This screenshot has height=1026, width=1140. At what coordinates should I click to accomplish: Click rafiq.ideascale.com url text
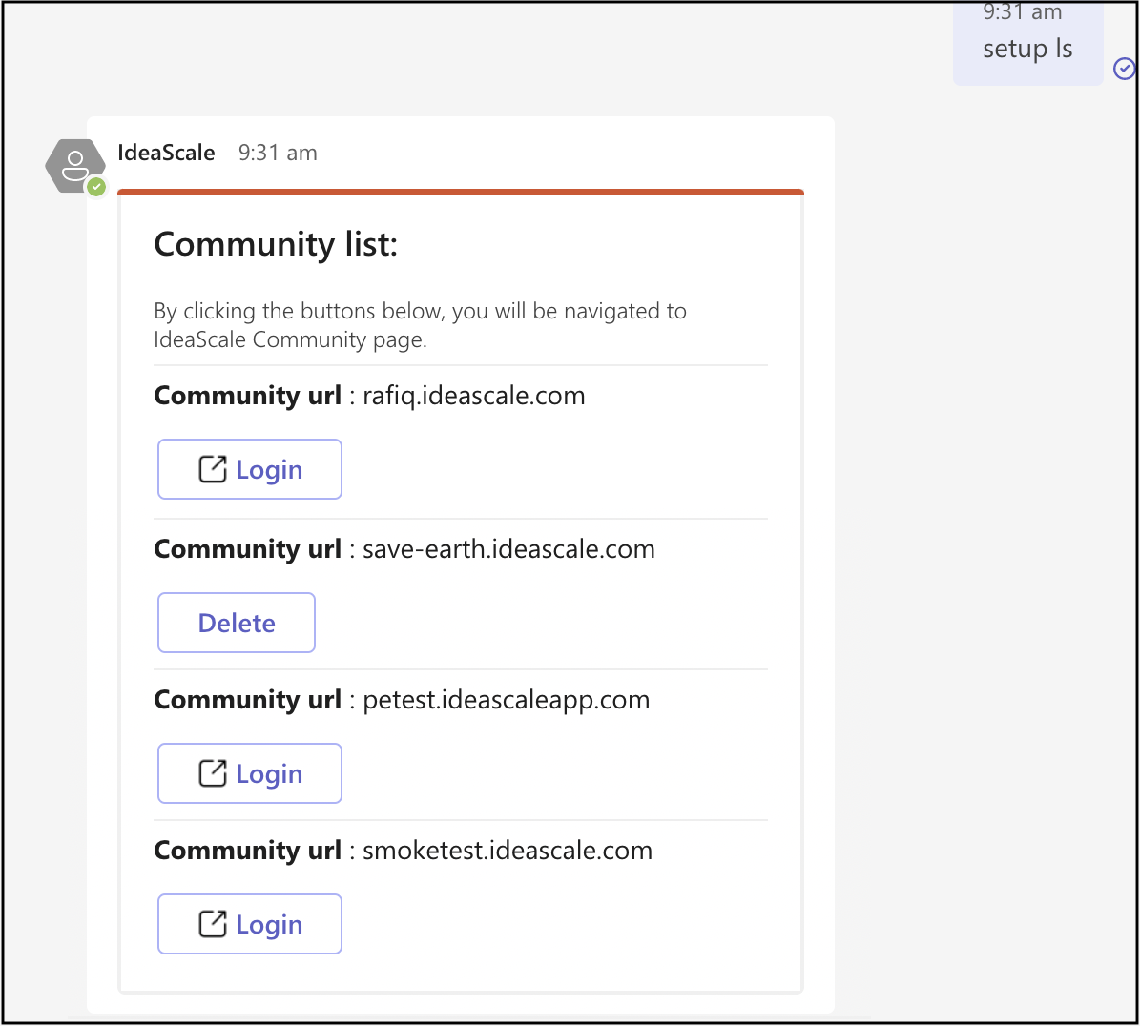tap(474, 396)
